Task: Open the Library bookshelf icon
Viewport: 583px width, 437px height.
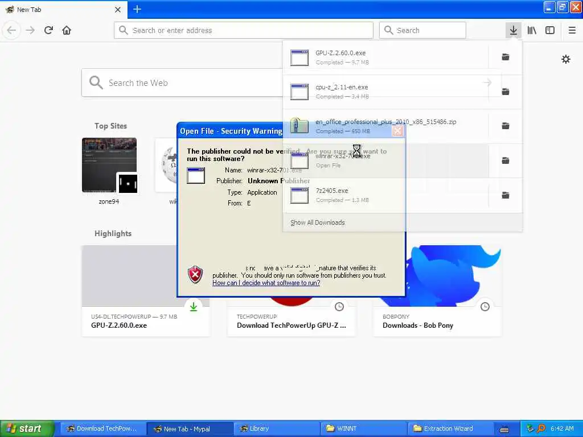Action: click(x=532, y=30)
